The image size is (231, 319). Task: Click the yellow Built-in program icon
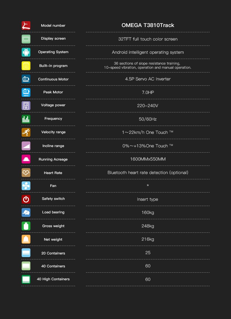26,66
